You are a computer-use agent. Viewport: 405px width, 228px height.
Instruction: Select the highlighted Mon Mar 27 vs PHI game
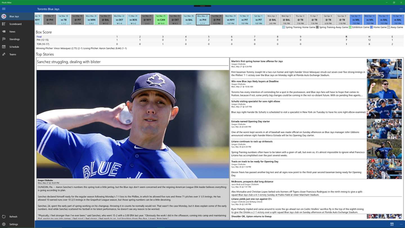click(203, 20)
